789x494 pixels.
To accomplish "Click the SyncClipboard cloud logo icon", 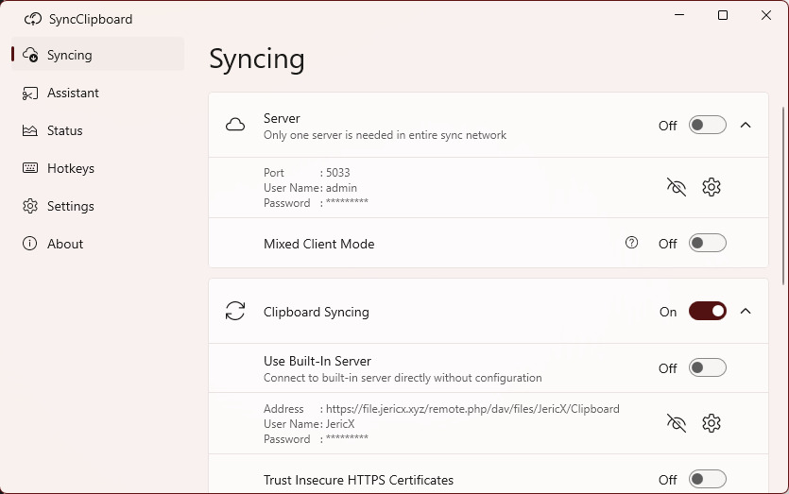I will tap(33, 19).
